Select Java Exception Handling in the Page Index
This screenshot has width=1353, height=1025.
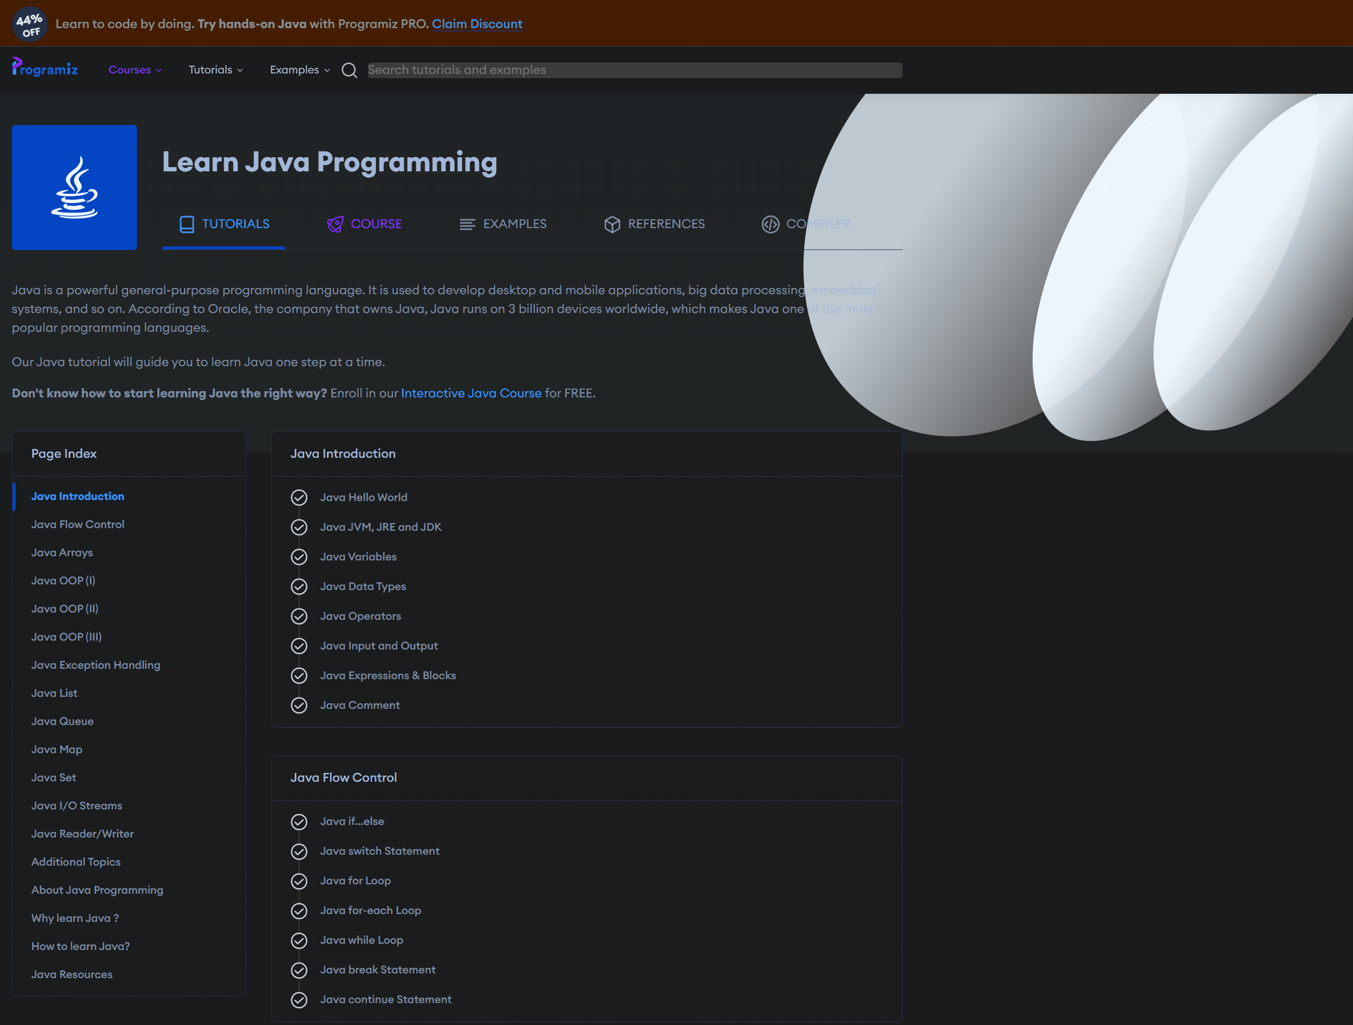pyautogui.click(x=95, y=665)
